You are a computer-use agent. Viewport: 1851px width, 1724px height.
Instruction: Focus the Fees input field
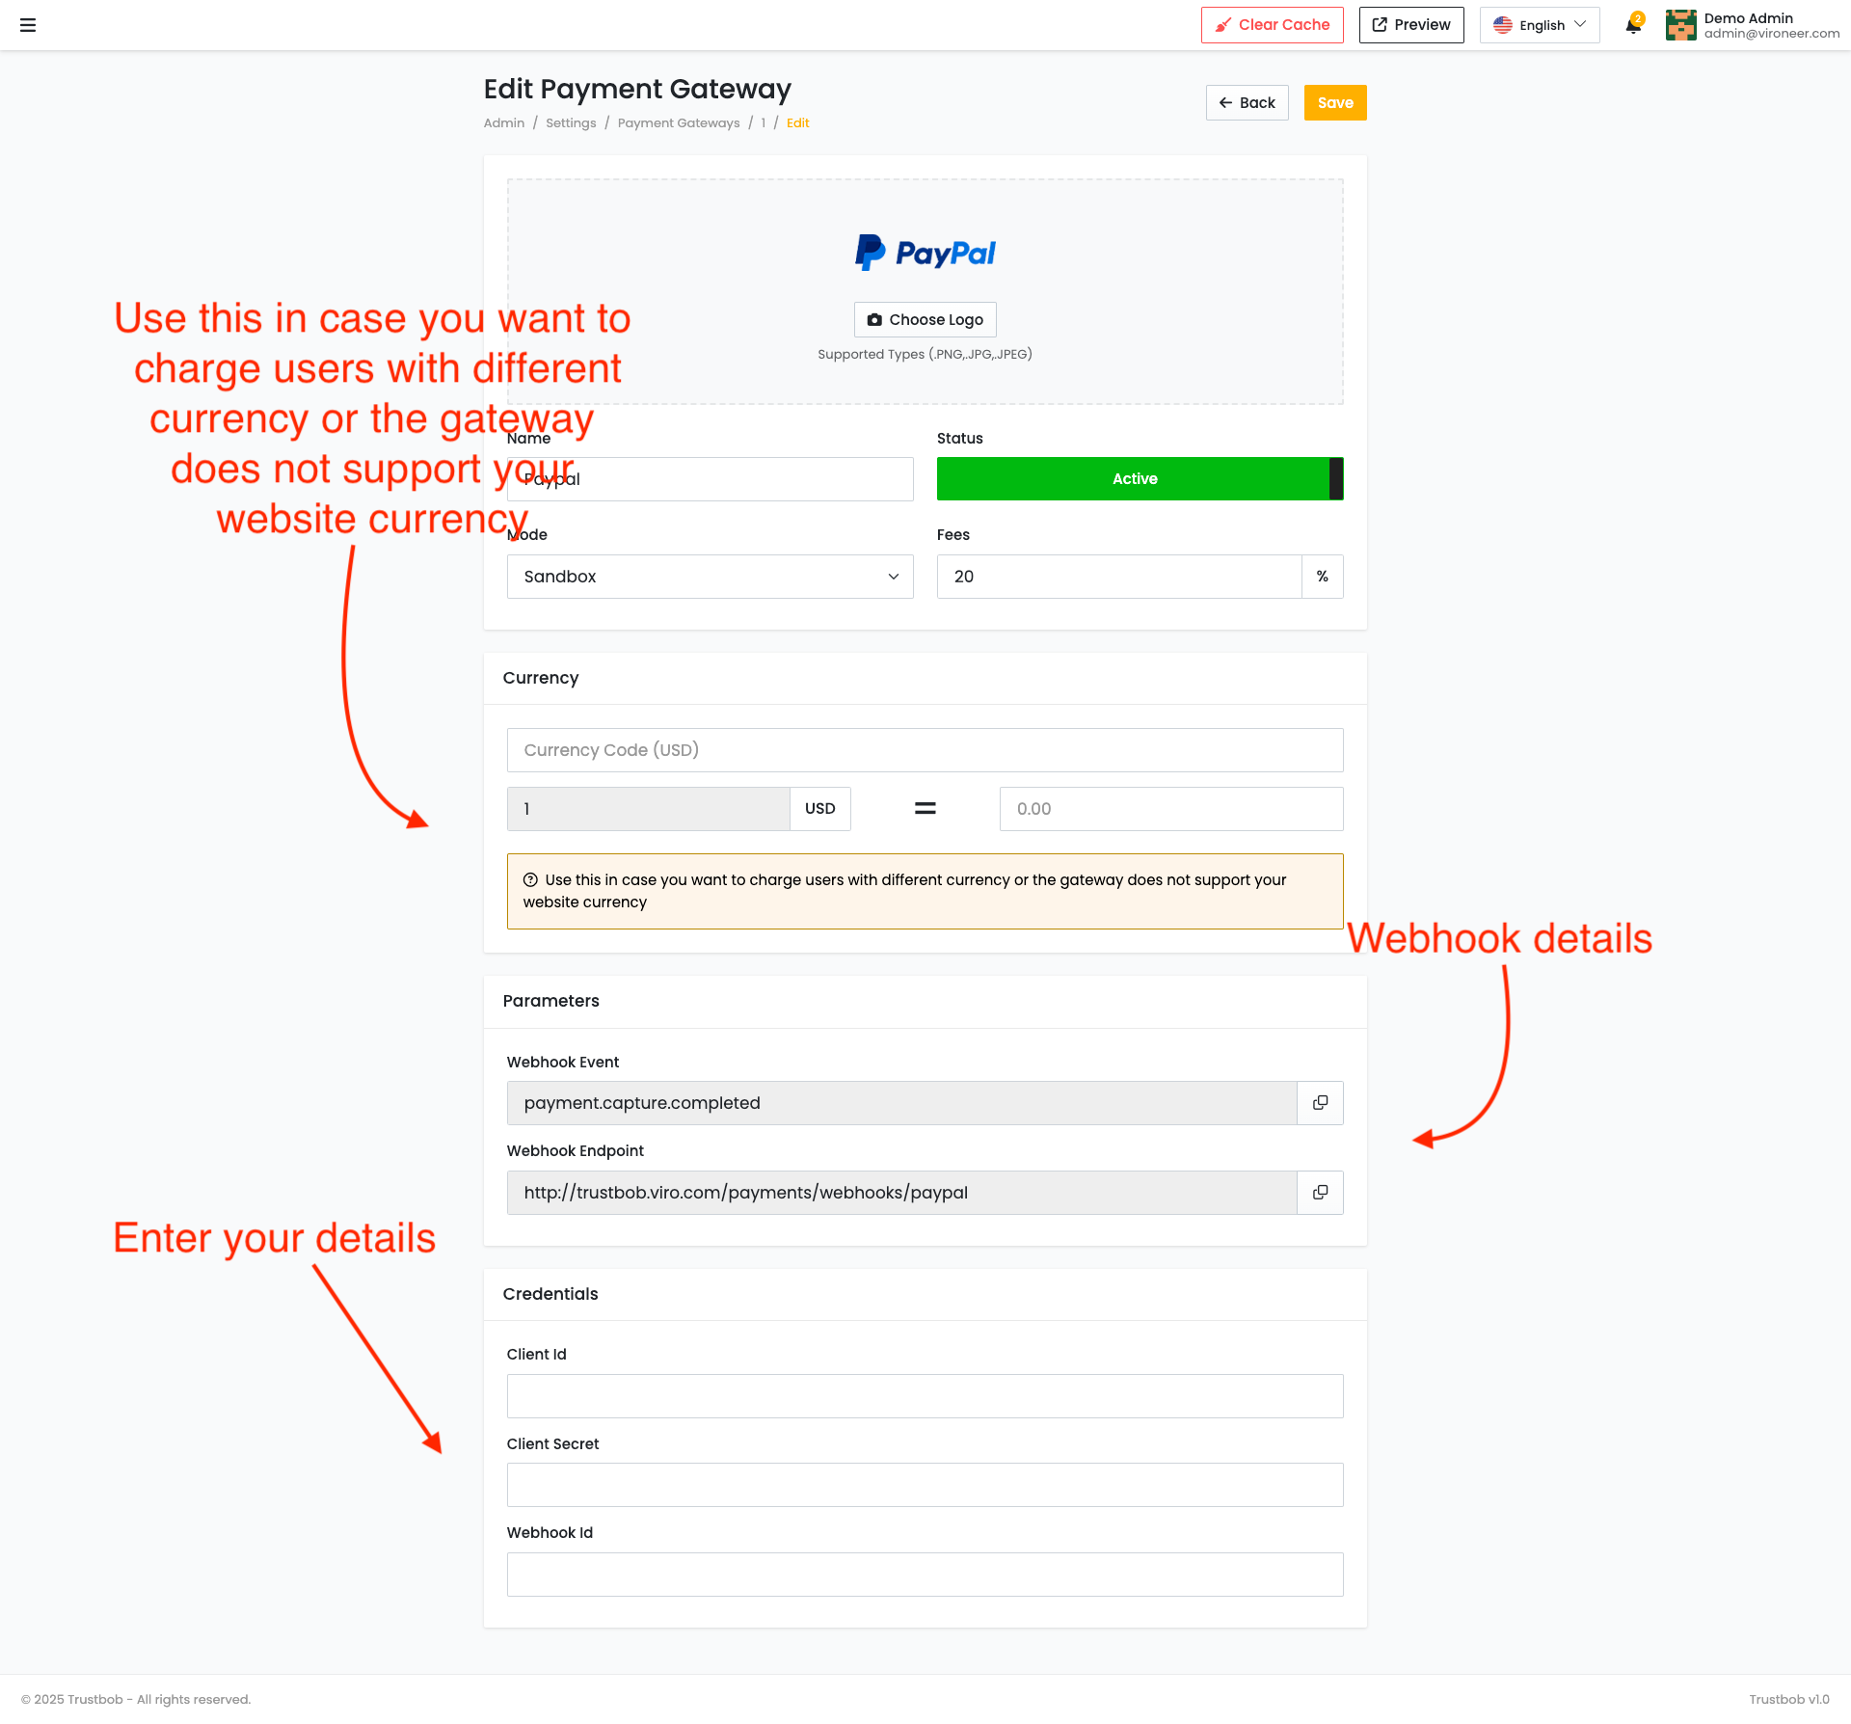1119,577
